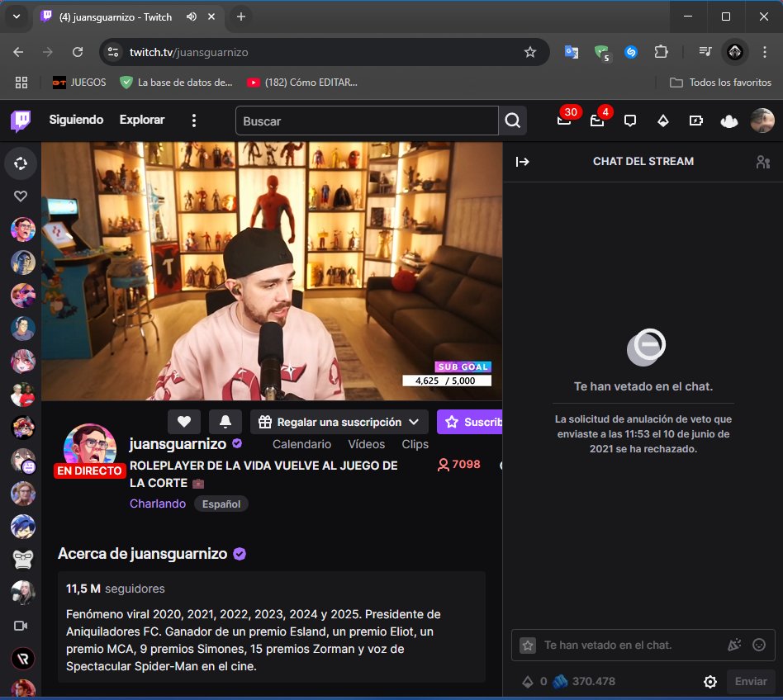The image size is (783, 700).
Task: Click the chat message input field
Action: tap(632, 646)
